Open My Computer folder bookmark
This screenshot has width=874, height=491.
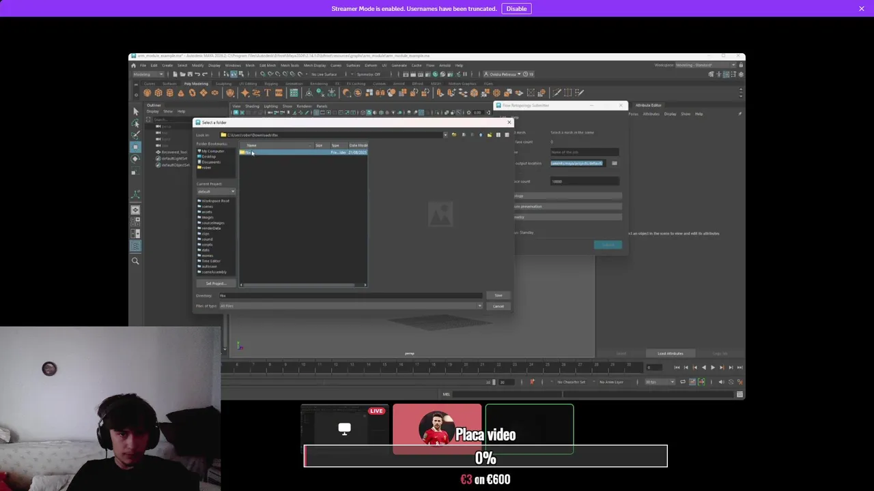[x=212, y=151]
